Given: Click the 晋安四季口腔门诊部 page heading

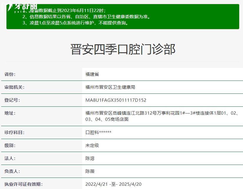Looking at the screenshot, I should pos(123,49).
